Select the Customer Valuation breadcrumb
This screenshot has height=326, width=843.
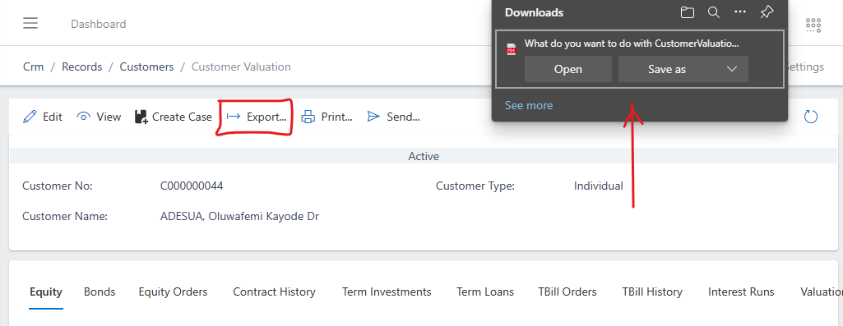(x=241, y=67)
